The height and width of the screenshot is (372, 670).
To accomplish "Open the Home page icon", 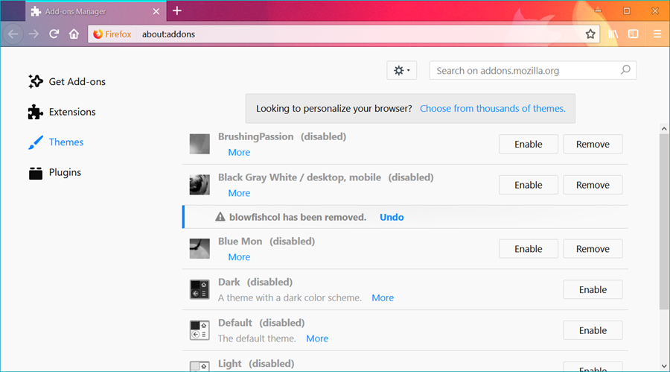I will 74,34.
